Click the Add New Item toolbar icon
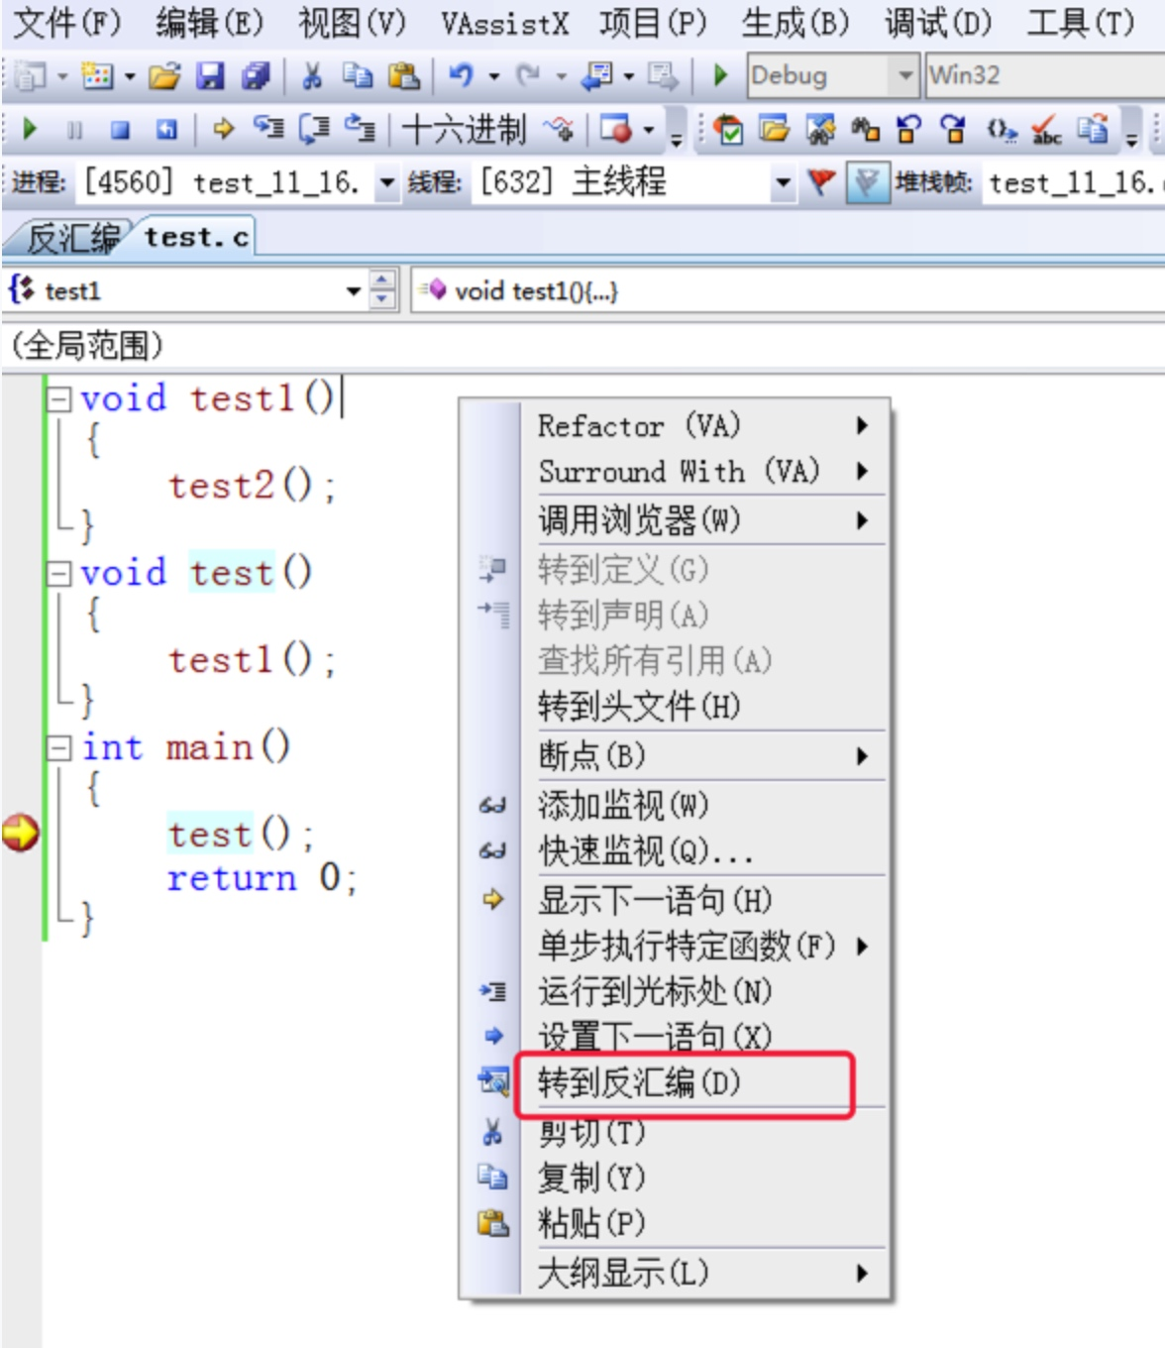The width and height of the screenshot is (1165, 1348). [x=98, y=75]
